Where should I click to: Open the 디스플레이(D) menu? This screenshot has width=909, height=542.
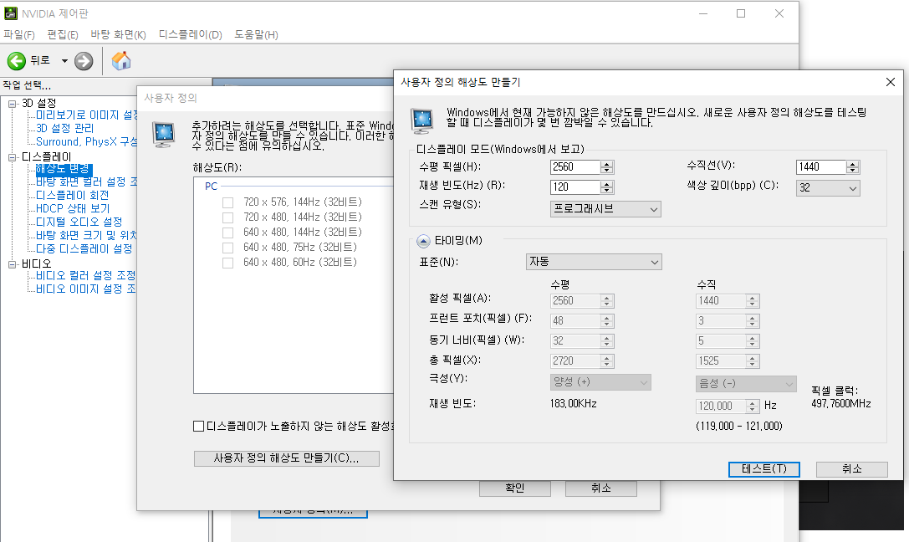point(190,35)
